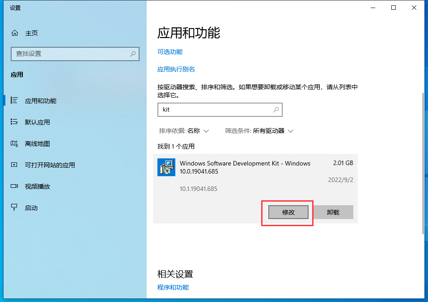This screenshot has height=302, width=428.
Task: Click the 可打开网站的应用 icon
Action: pos(14,165)
